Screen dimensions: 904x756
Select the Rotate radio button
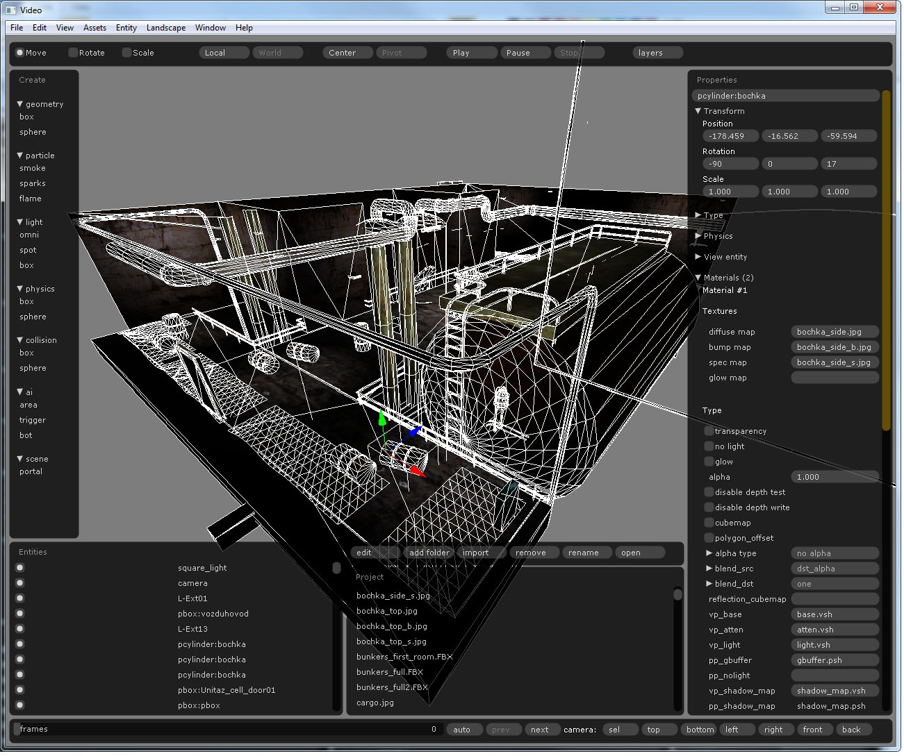(x=73, y=53)
